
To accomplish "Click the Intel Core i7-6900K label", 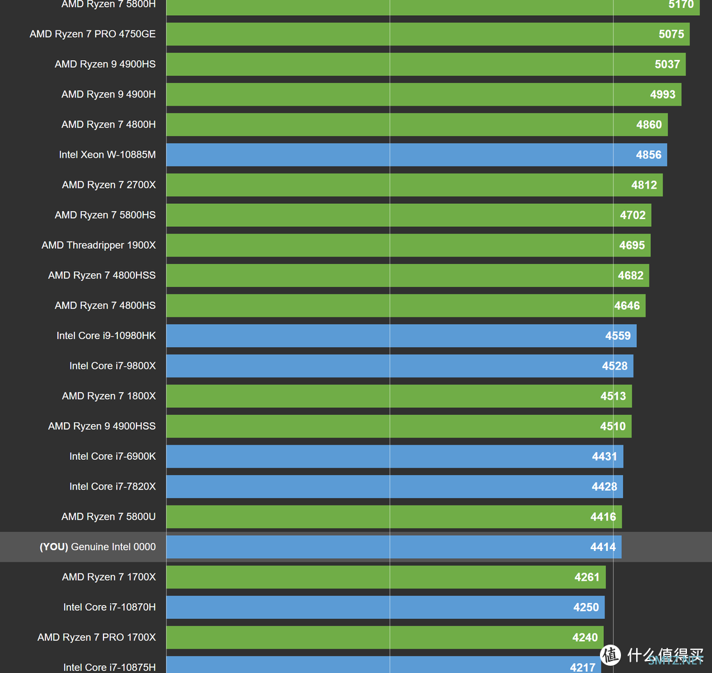I will click(x=113, y=456).
